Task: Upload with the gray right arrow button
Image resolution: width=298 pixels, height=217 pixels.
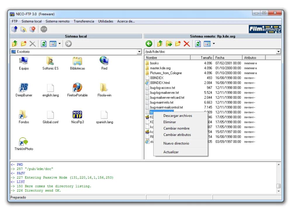Action: (68, 44)
